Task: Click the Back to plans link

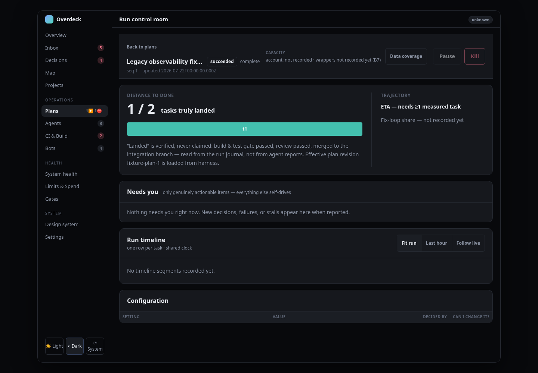Action: coord(142,47)
